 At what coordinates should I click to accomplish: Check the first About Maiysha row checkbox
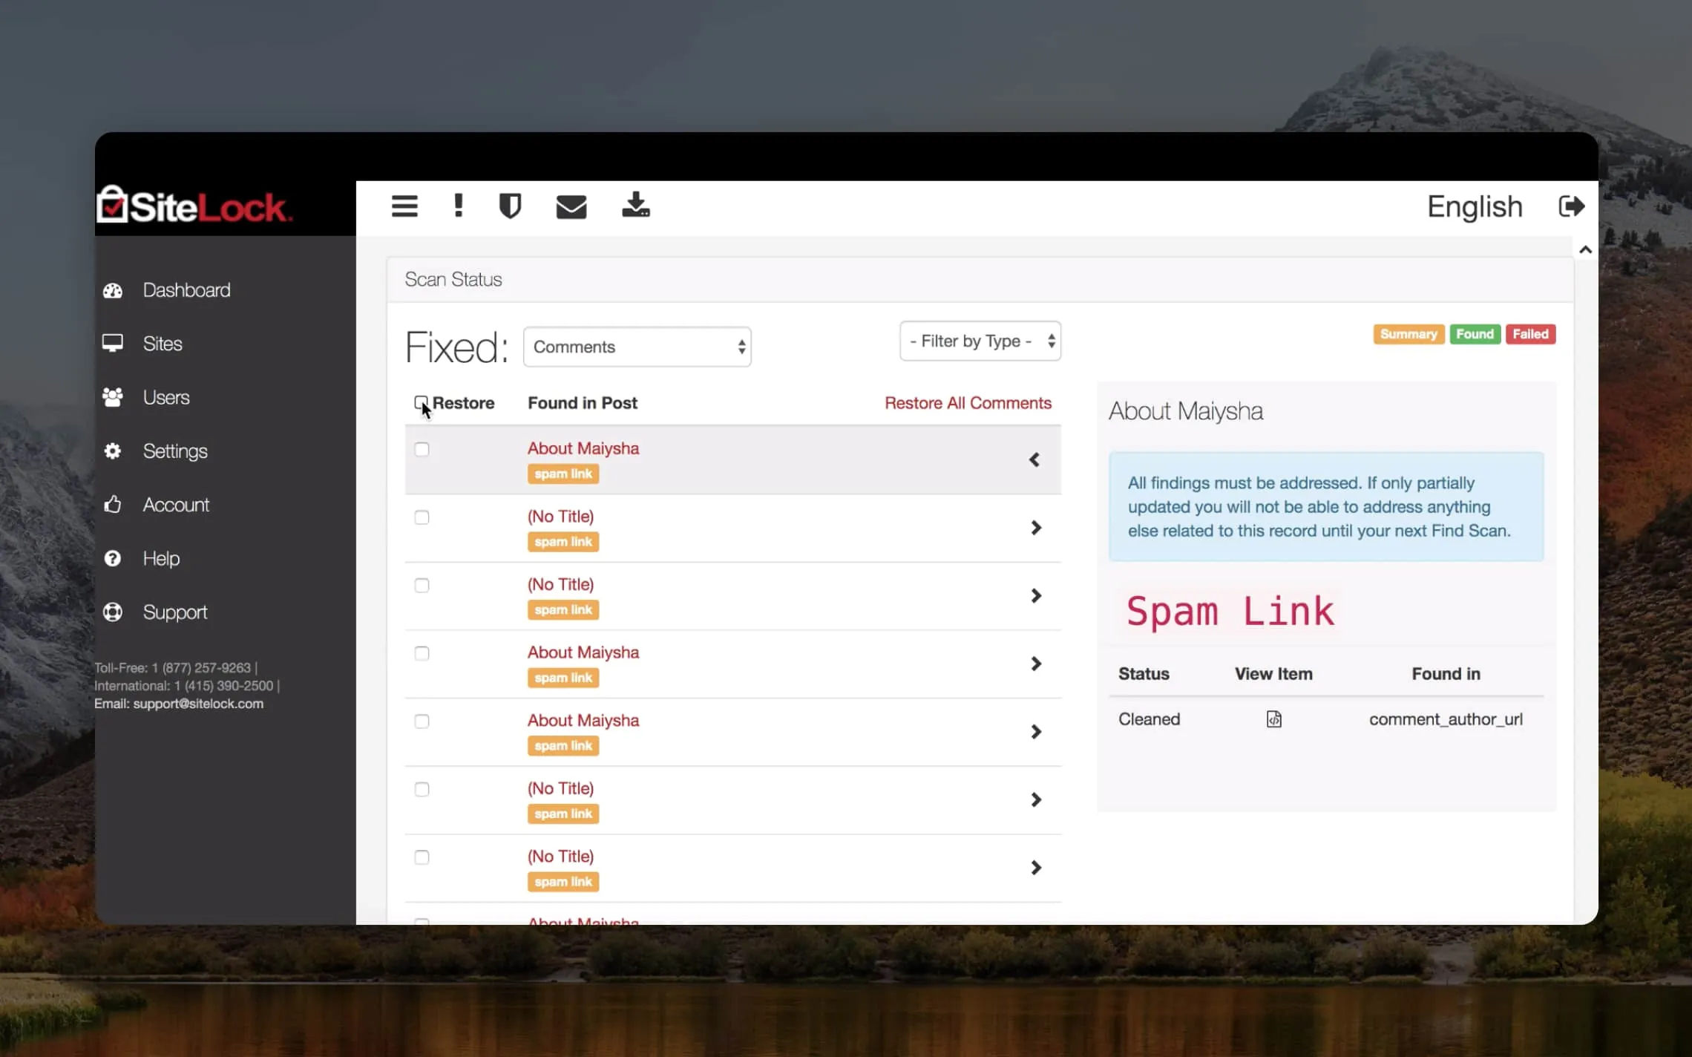point(422,449)
